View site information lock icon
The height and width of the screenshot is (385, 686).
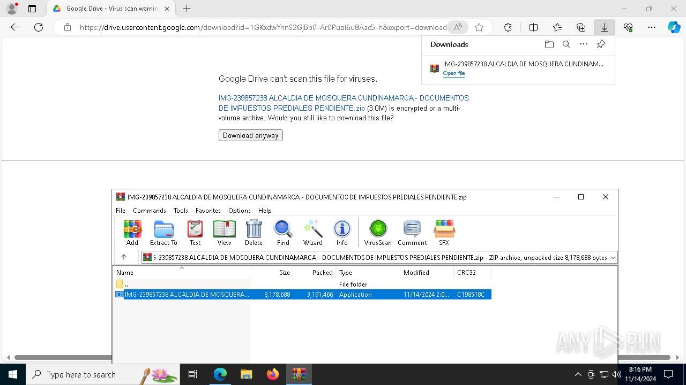(67, 27)
